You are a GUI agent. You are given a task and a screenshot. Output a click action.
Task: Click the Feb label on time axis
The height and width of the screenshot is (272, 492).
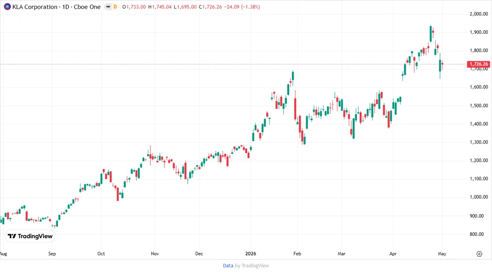pyautogui.click(x=297, y=254)
